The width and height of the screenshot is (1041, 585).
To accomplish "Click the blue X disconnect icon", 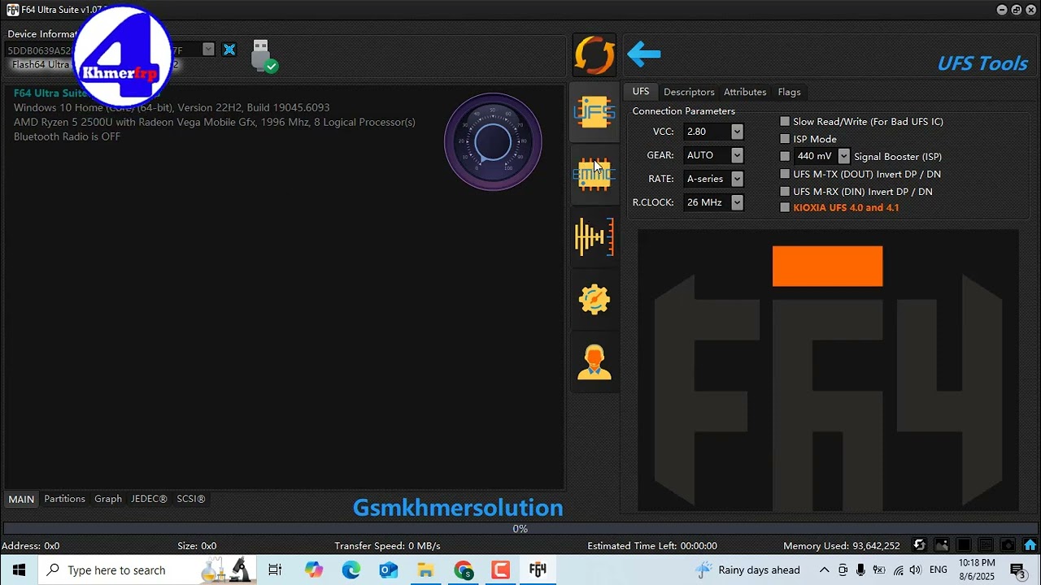I will [x=229, y=50].
